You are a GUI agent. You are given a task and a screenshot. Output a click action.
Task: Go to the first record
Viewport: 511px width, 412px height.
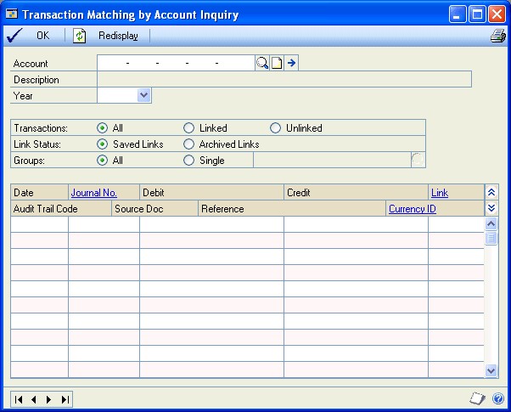point(19,399)
